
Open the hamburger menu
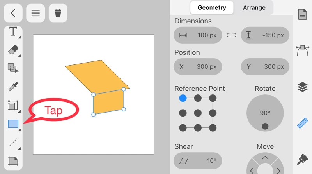tap(35, 13)
